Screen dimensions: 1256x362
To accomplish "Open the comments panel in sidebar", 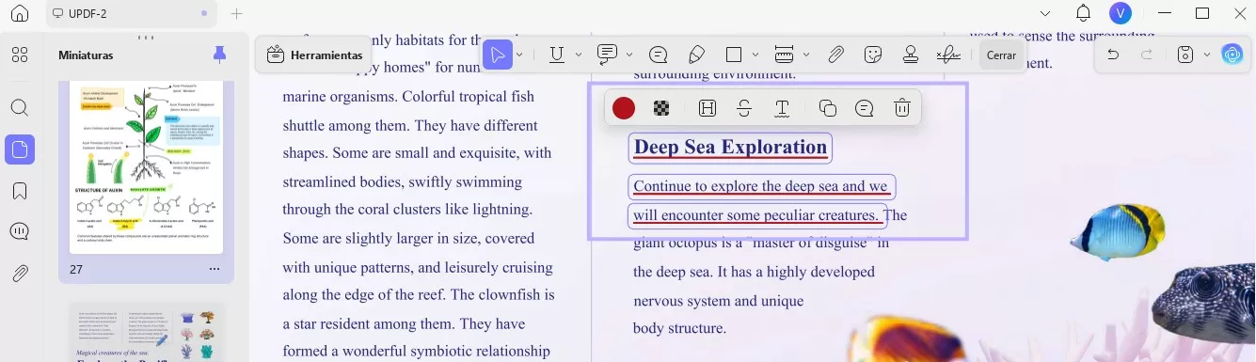I will pos(20,231).
